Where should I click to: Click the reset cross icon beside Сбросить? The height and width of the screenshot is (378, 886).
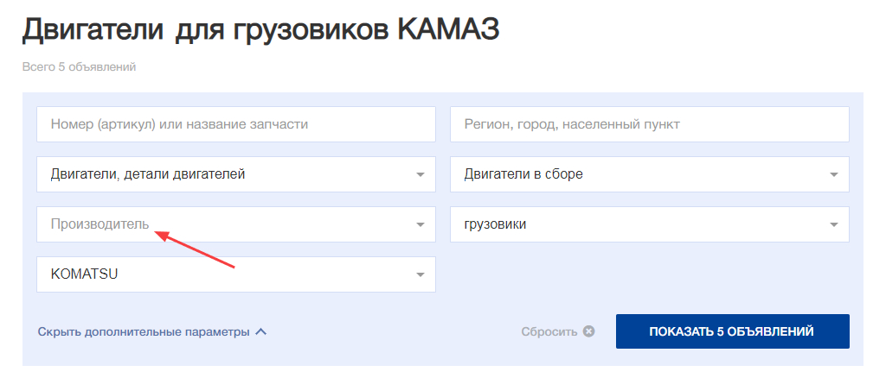pos(589,331)
